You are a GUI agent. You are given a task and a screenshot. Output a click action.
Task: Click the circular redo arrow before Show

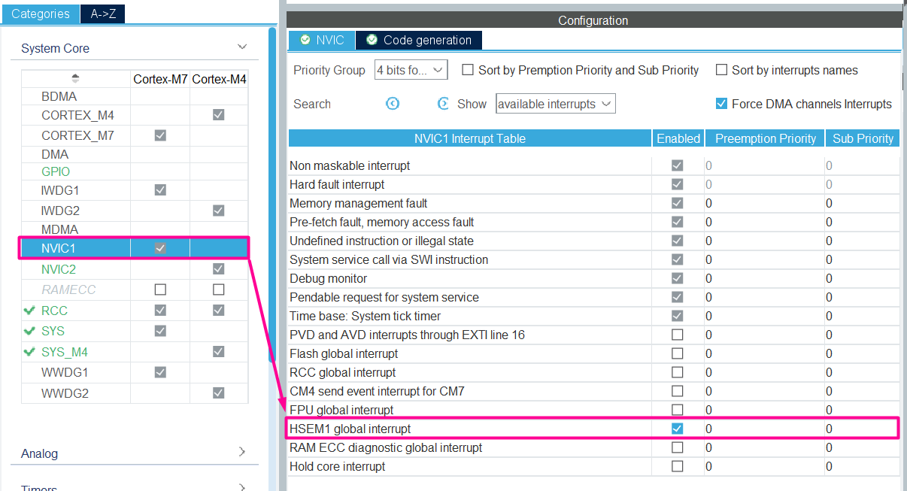click(x=443, y=104)
